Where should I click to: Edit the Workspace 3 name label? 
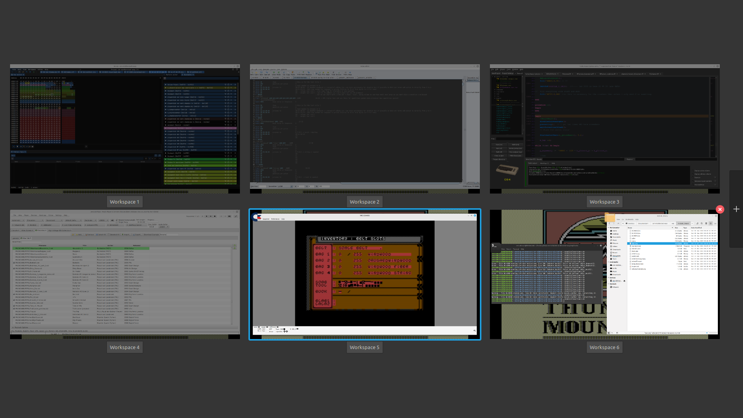tap(604, 202)
